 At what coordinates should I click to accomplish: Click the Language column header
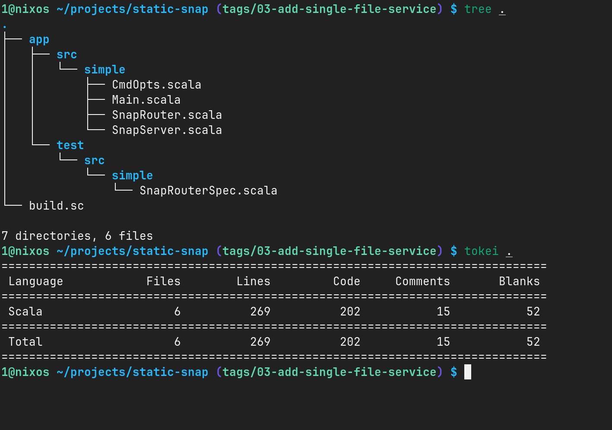35,281
